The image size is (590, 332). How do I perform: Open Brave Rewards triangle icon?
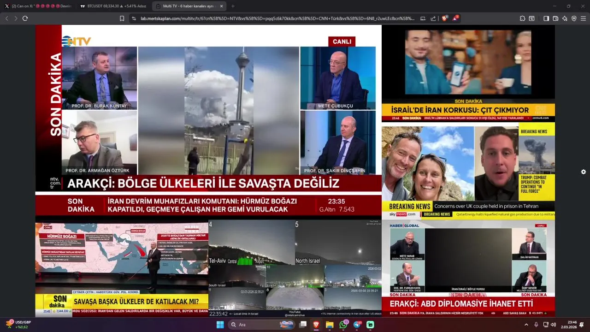(x=455, y=18)
